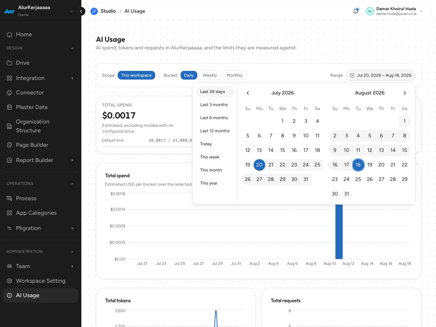Go to previous month in calendar
436x327 pixels.
[x=248, y=93]
